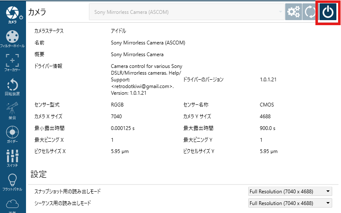The image size is (341, 213).
Task: Click the ドライバー情報 label
Action: pos(48,66)
